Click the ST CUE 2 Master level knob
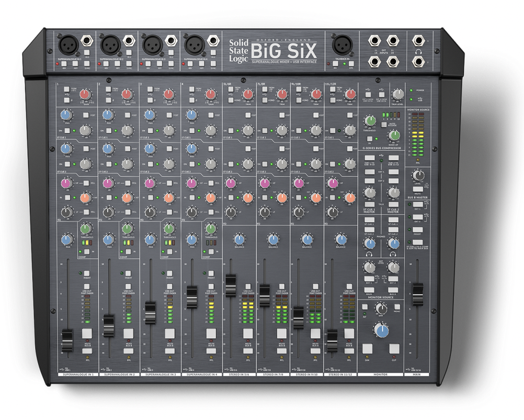Image resolution: width=524 pixels, height=420 pixels. (394, 193)
